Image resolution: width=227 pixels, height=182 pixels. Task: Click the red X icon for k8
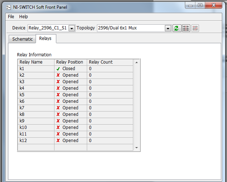pyautogui.click(x=58, y=114)
